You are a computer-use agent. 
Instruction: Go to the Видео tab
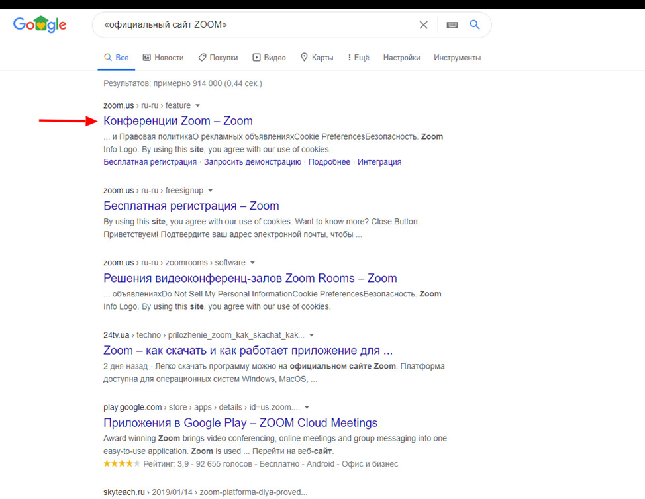(269, 58)
